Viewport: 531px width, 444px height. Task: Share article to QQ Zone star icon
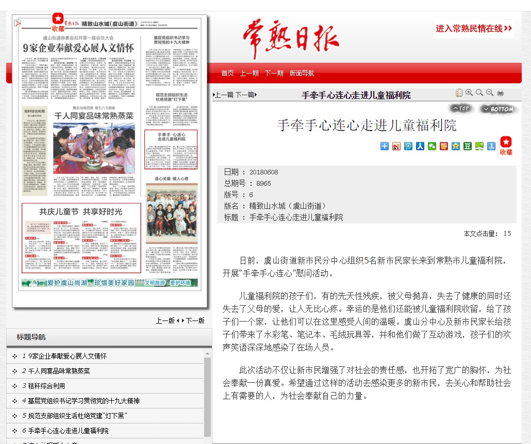point(456,146)
